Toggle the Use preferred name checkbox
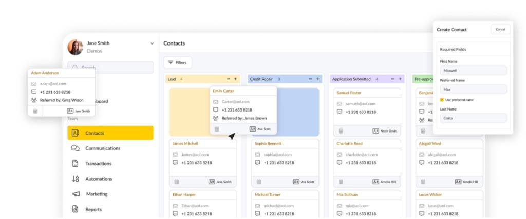 (x=442, y=100)
